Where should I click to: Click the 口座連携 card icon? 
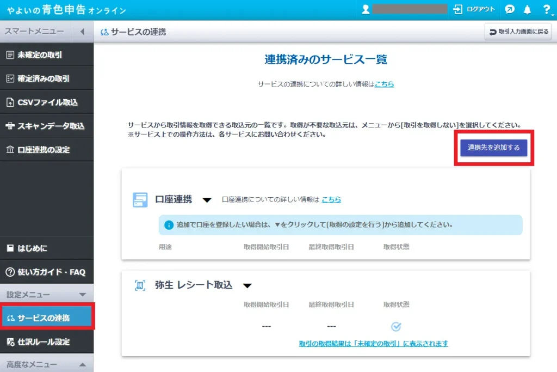(140, 200)
